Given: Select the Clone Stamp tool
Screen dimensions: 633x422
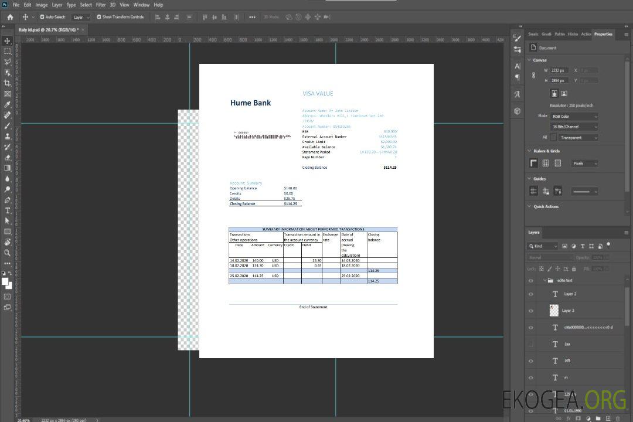Looking at the screenshot, I should point(7,137).
